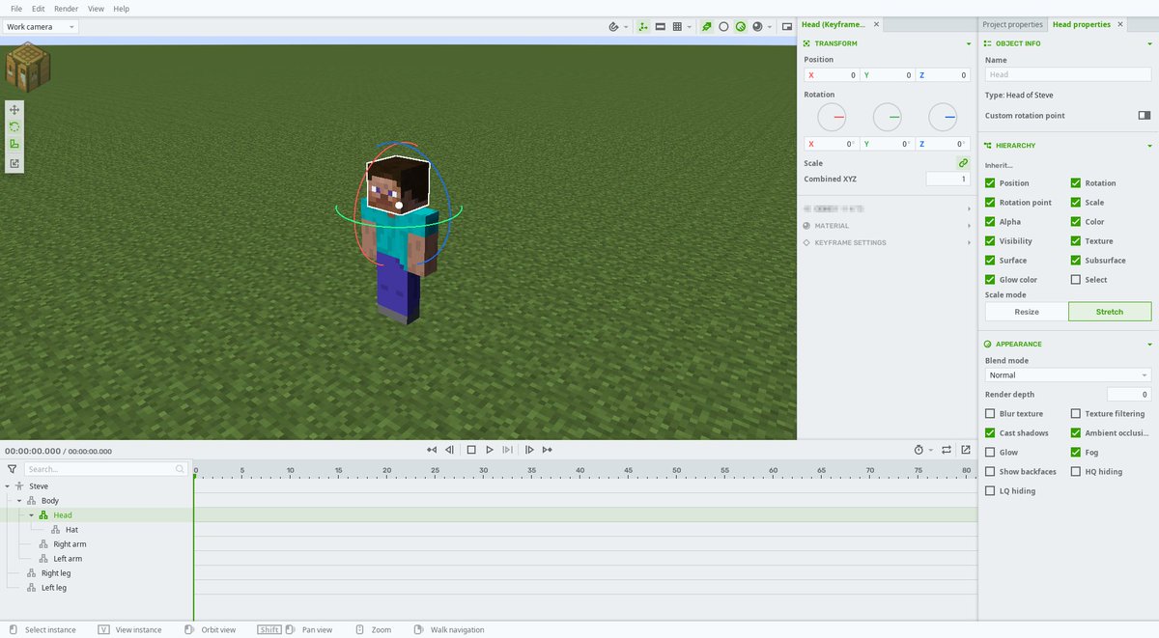Select the Hat timeline item
Screen dimensions: 1159x638
[x=71, y=530]
